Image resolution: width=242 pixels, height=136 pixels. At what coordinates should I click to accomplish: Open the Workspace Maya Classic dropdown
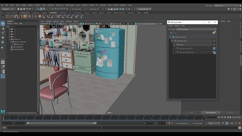pyautogui.click(x=226, y=6)
